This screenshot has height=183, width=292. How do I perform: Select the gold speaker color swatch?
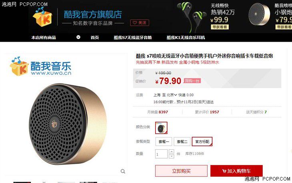[161, 128]
